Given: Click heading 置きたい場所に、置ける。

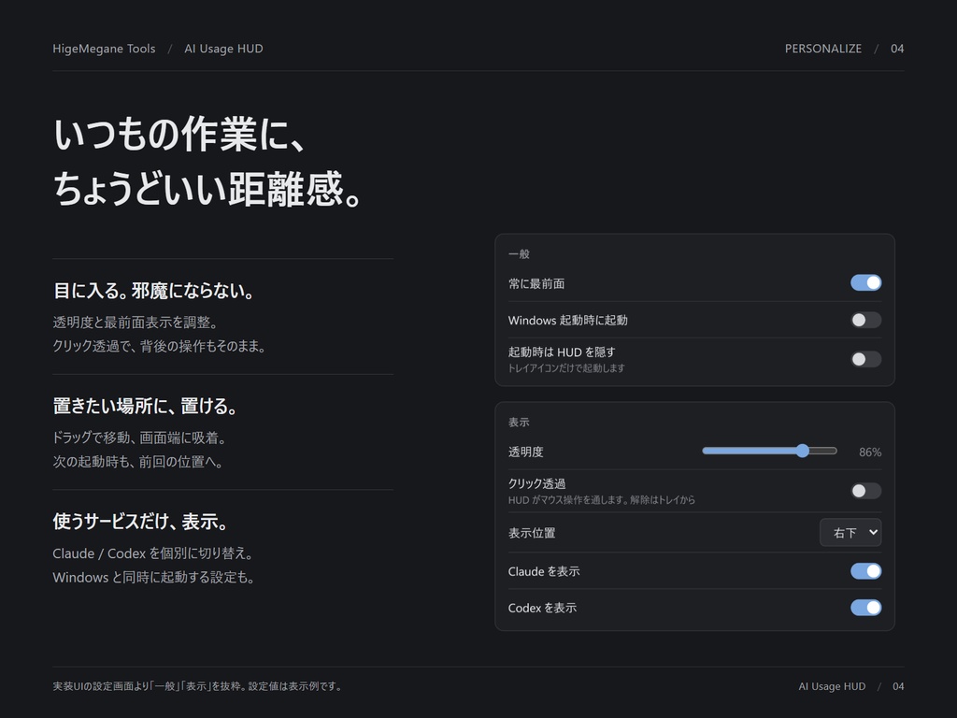Looking at the screenshot, I should tap(145, 406).
